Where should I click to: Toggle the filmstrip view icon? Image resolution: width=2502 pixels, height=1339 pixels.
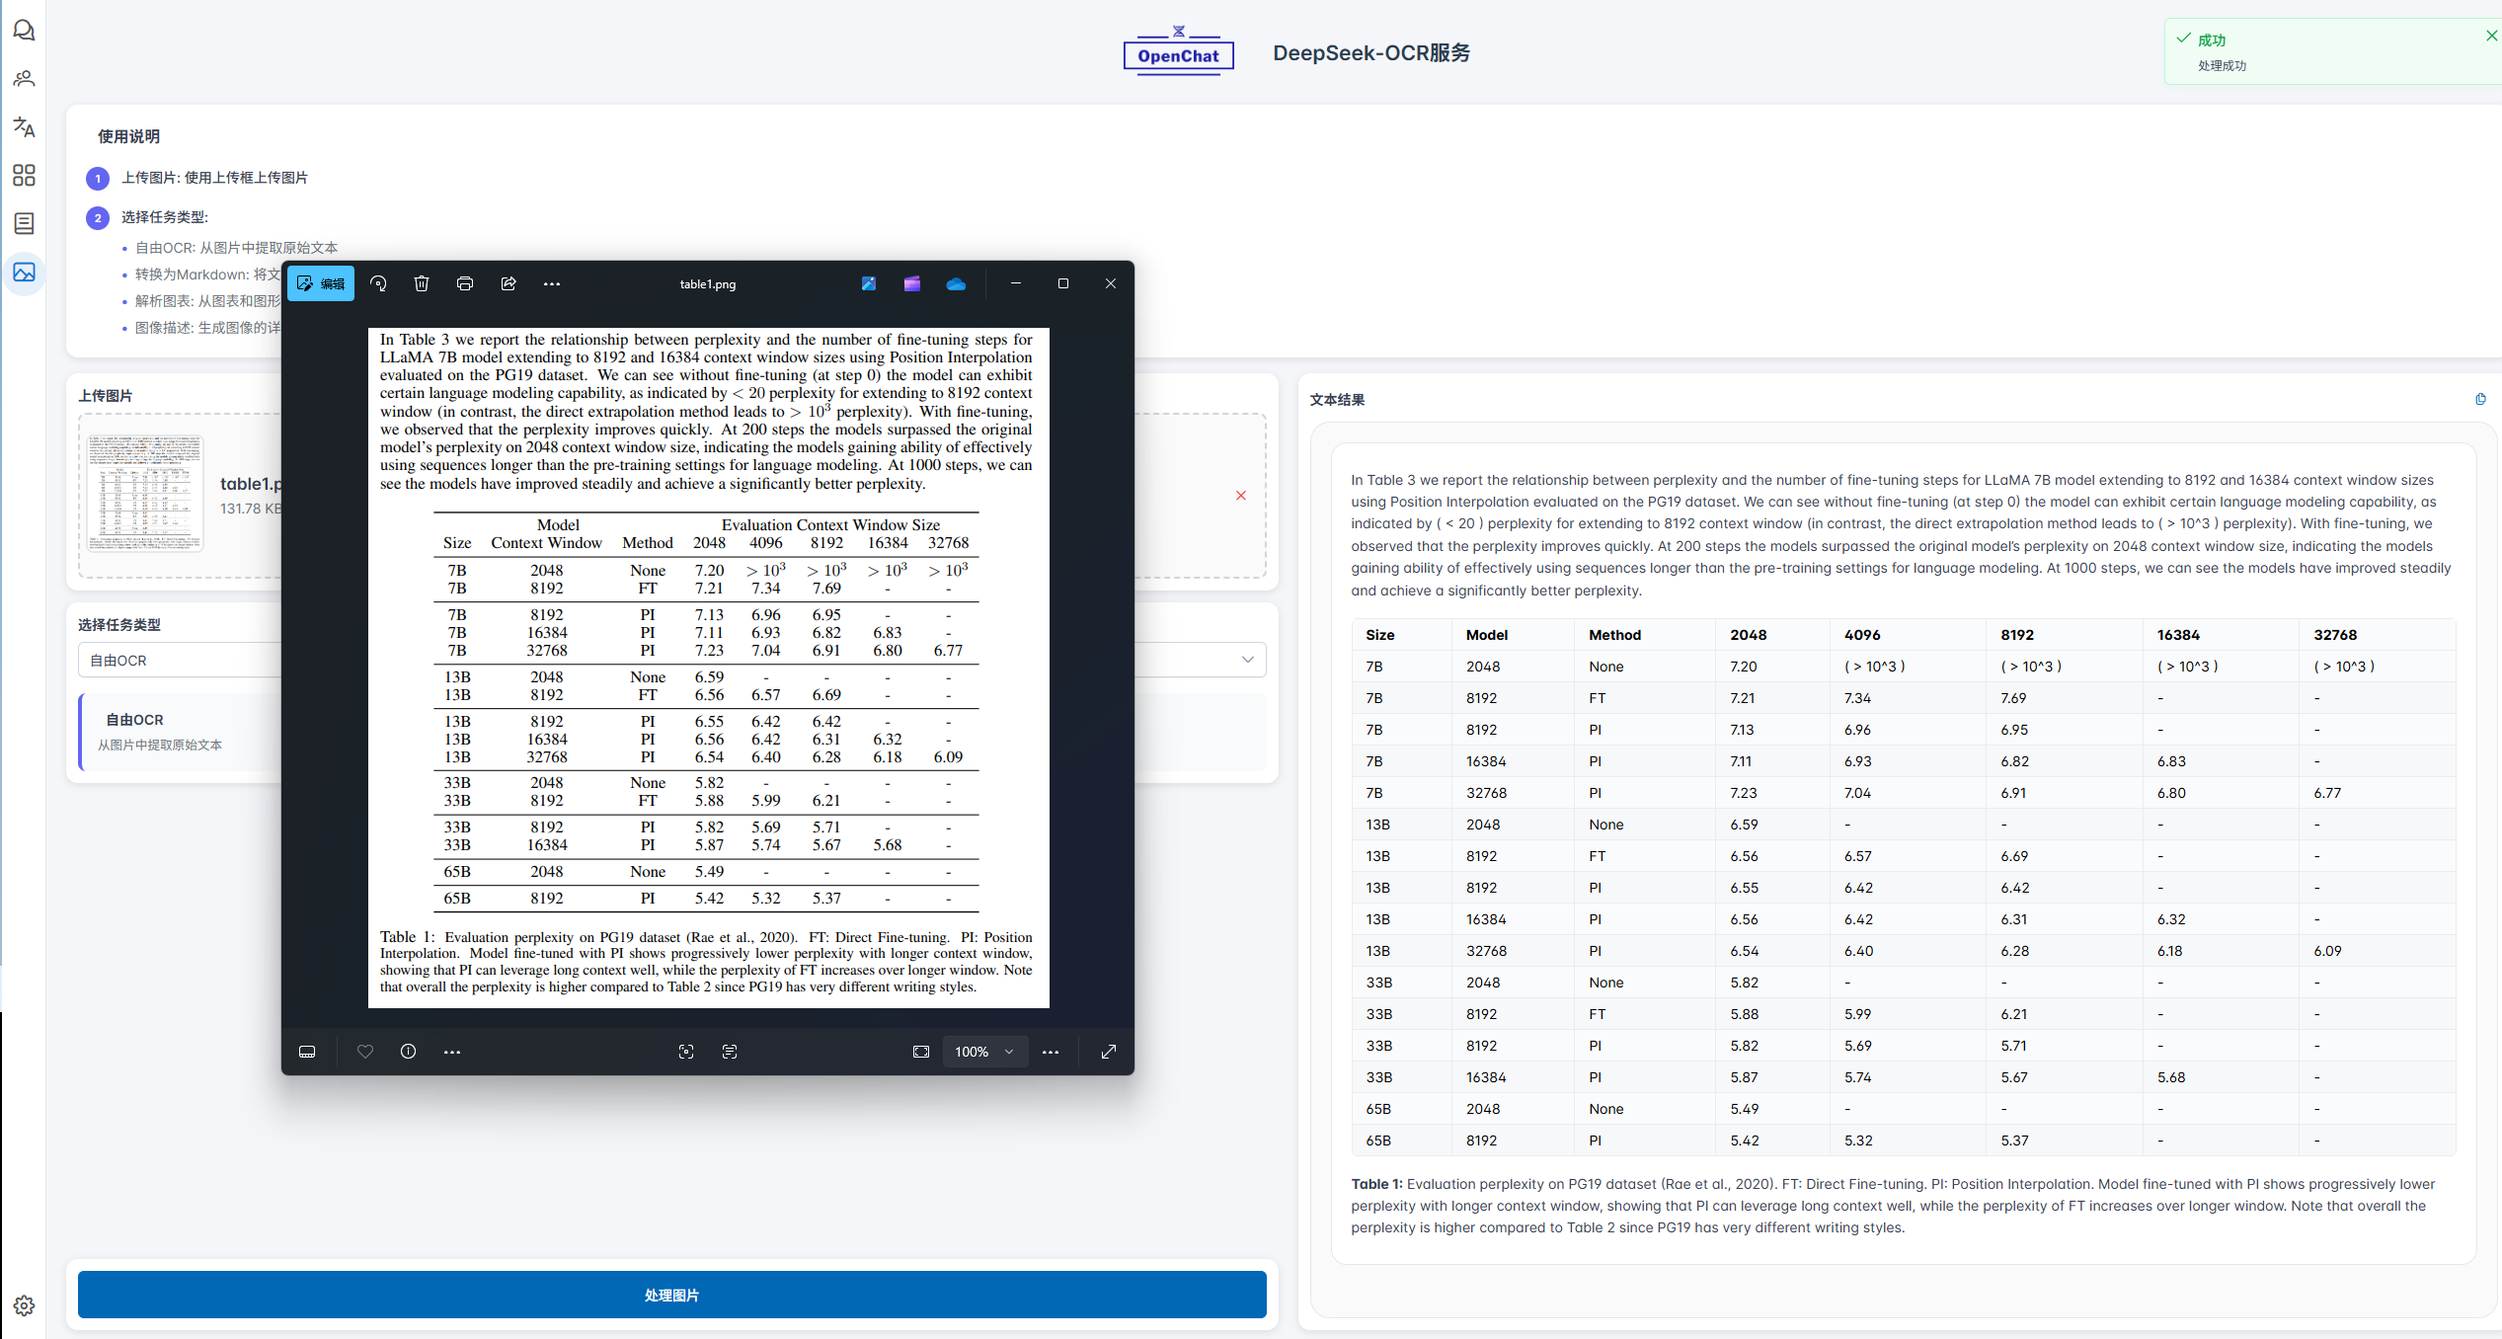[x=307, y=1052]
